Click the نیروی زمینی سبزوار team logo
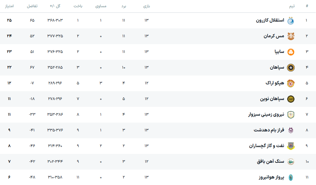 (x=291, y=115)
